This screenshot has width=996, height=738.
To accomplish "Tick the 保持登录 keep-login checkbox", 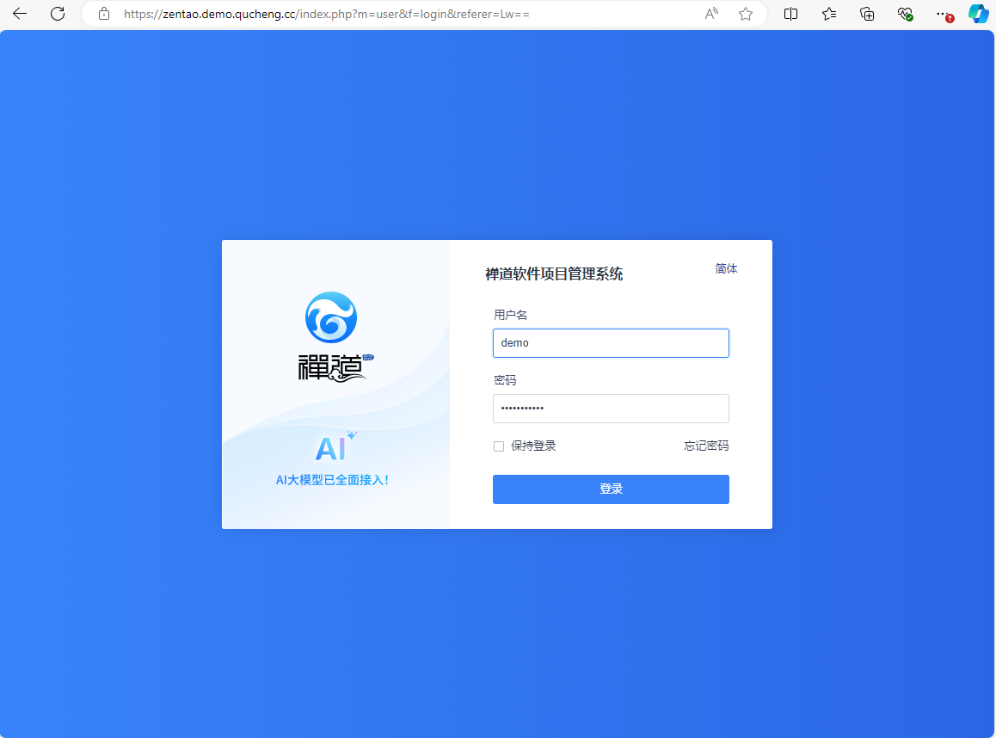I will (499, 446).
